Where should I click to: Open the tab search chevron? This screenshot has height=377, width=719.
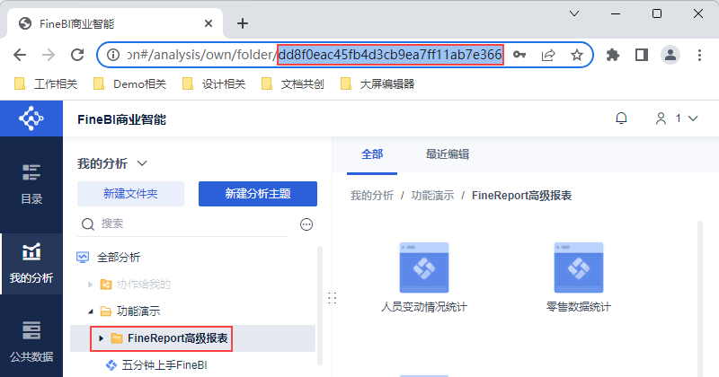pos(574,13)
